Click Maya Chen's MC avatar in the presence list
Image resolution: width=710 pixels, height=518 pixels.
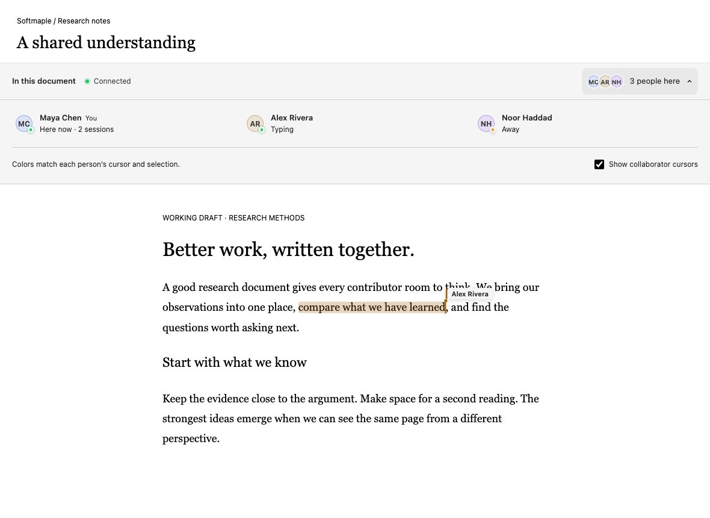(24, 123)
